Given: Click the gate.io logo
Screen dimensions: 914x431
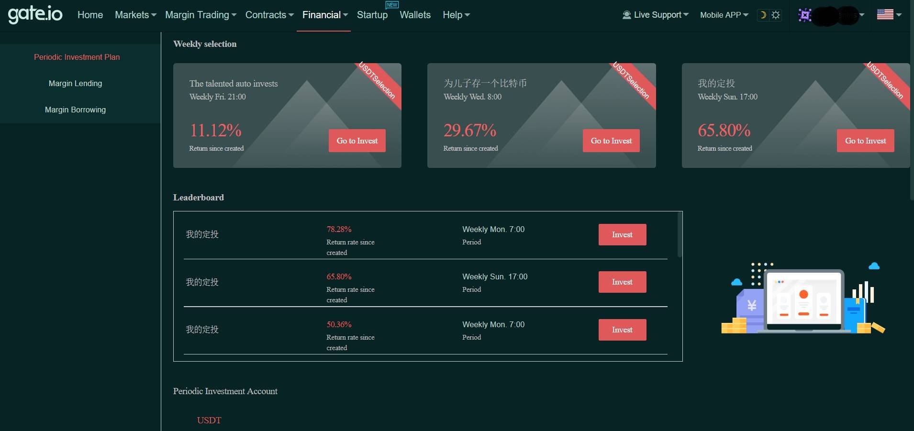Looking at the screenshot, I should (x=35, y=14).
